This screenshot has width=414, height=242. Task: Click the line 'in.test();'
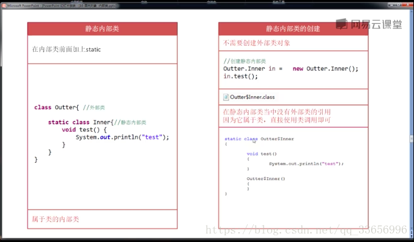click(240, 76)
